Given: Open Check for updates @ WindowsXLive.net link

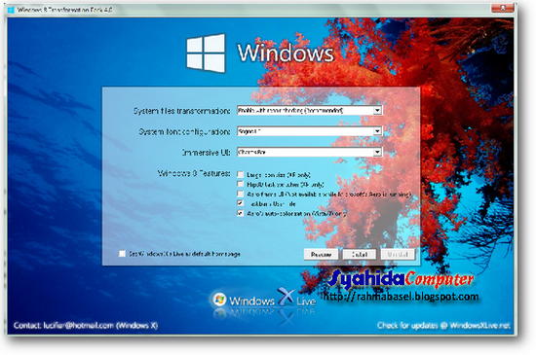Looking at the screenshot, I should [443, 326].
